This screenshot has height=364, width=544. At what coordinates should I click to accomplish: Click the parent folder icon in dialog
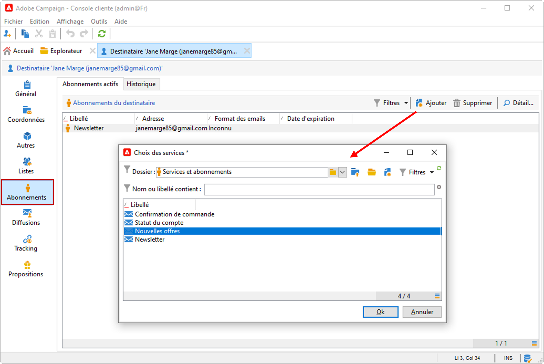(x=355, y=172)
